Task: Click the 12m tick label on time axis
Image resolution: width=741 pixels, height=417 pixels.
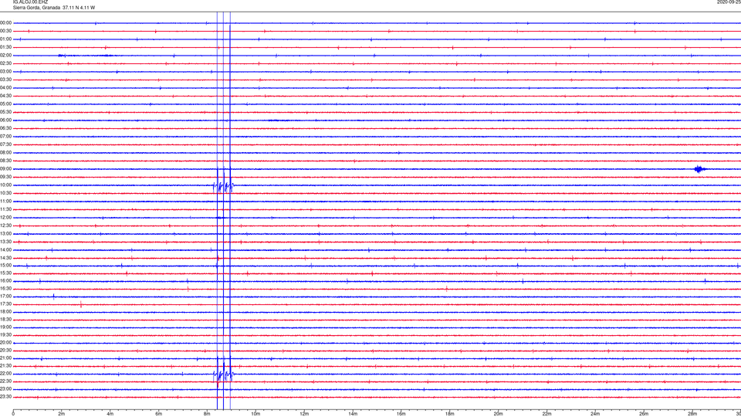Action: click(x=304, y=414)
